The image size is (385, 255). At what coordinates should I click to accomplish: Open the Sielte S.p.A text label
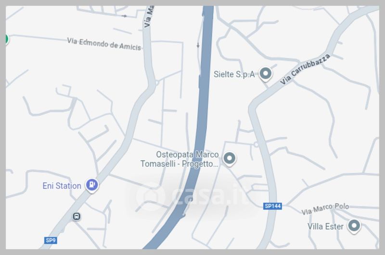[234, 74]
